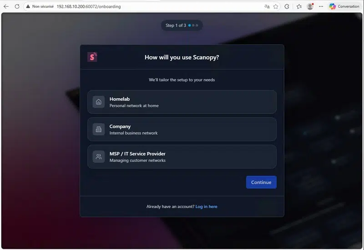Open the browser profile avatar
This screenshot has height=250, width=364.
click(310, 6)
